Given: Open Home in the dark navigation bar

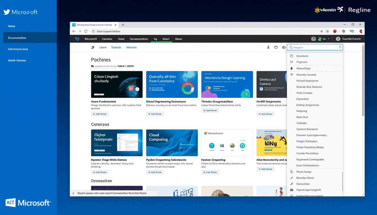Looking at the screenshot, I should [121, 39].
